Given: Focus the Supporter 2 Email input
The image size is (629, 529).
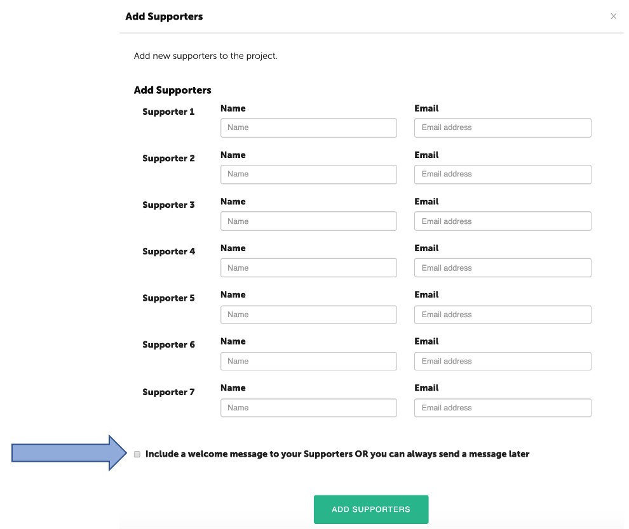Looking at the screenshot, I should [x=503, y=174].
